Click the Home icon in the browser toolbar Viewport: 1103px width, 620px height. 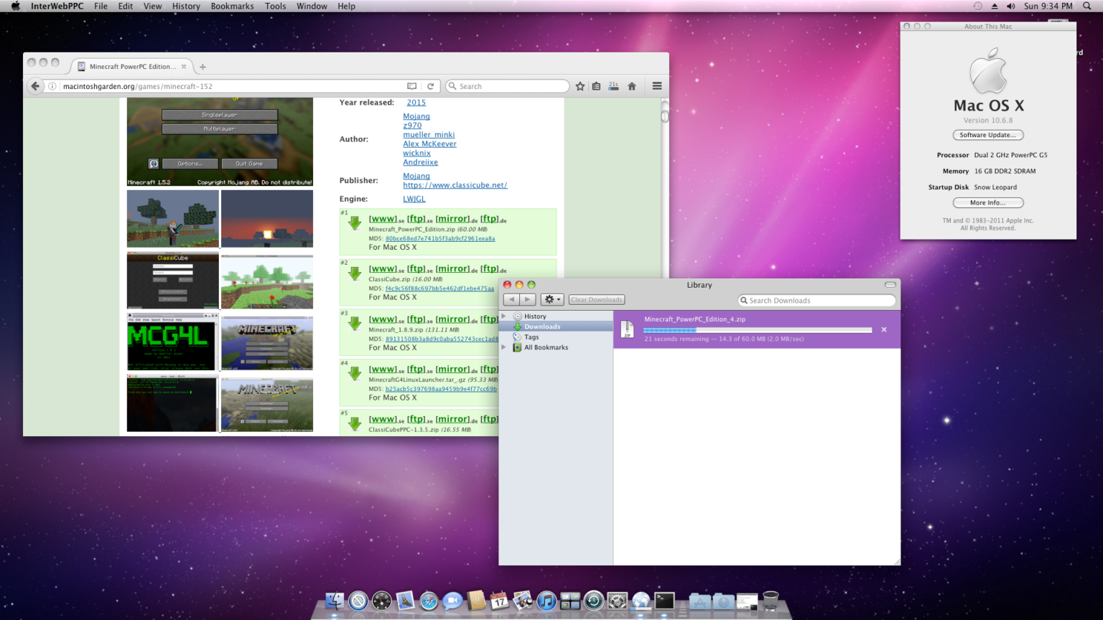coord(631,85)
